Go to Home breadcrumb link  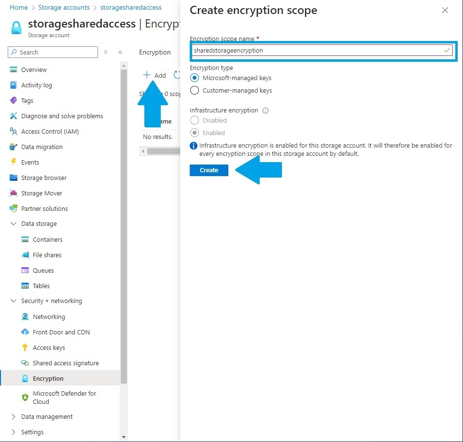coord(19,7)
